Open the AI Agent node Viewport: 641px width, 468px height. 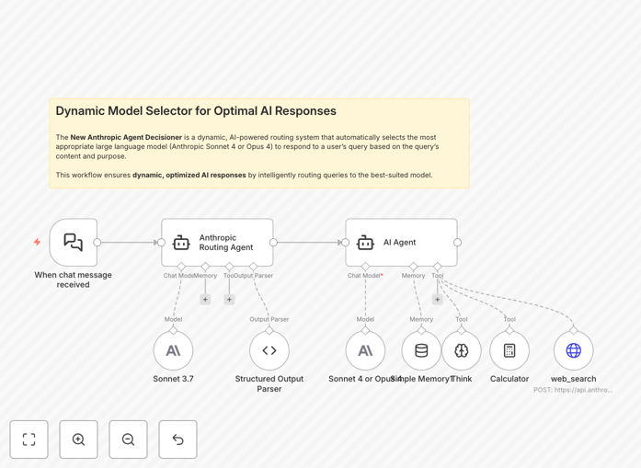point(402,243)
